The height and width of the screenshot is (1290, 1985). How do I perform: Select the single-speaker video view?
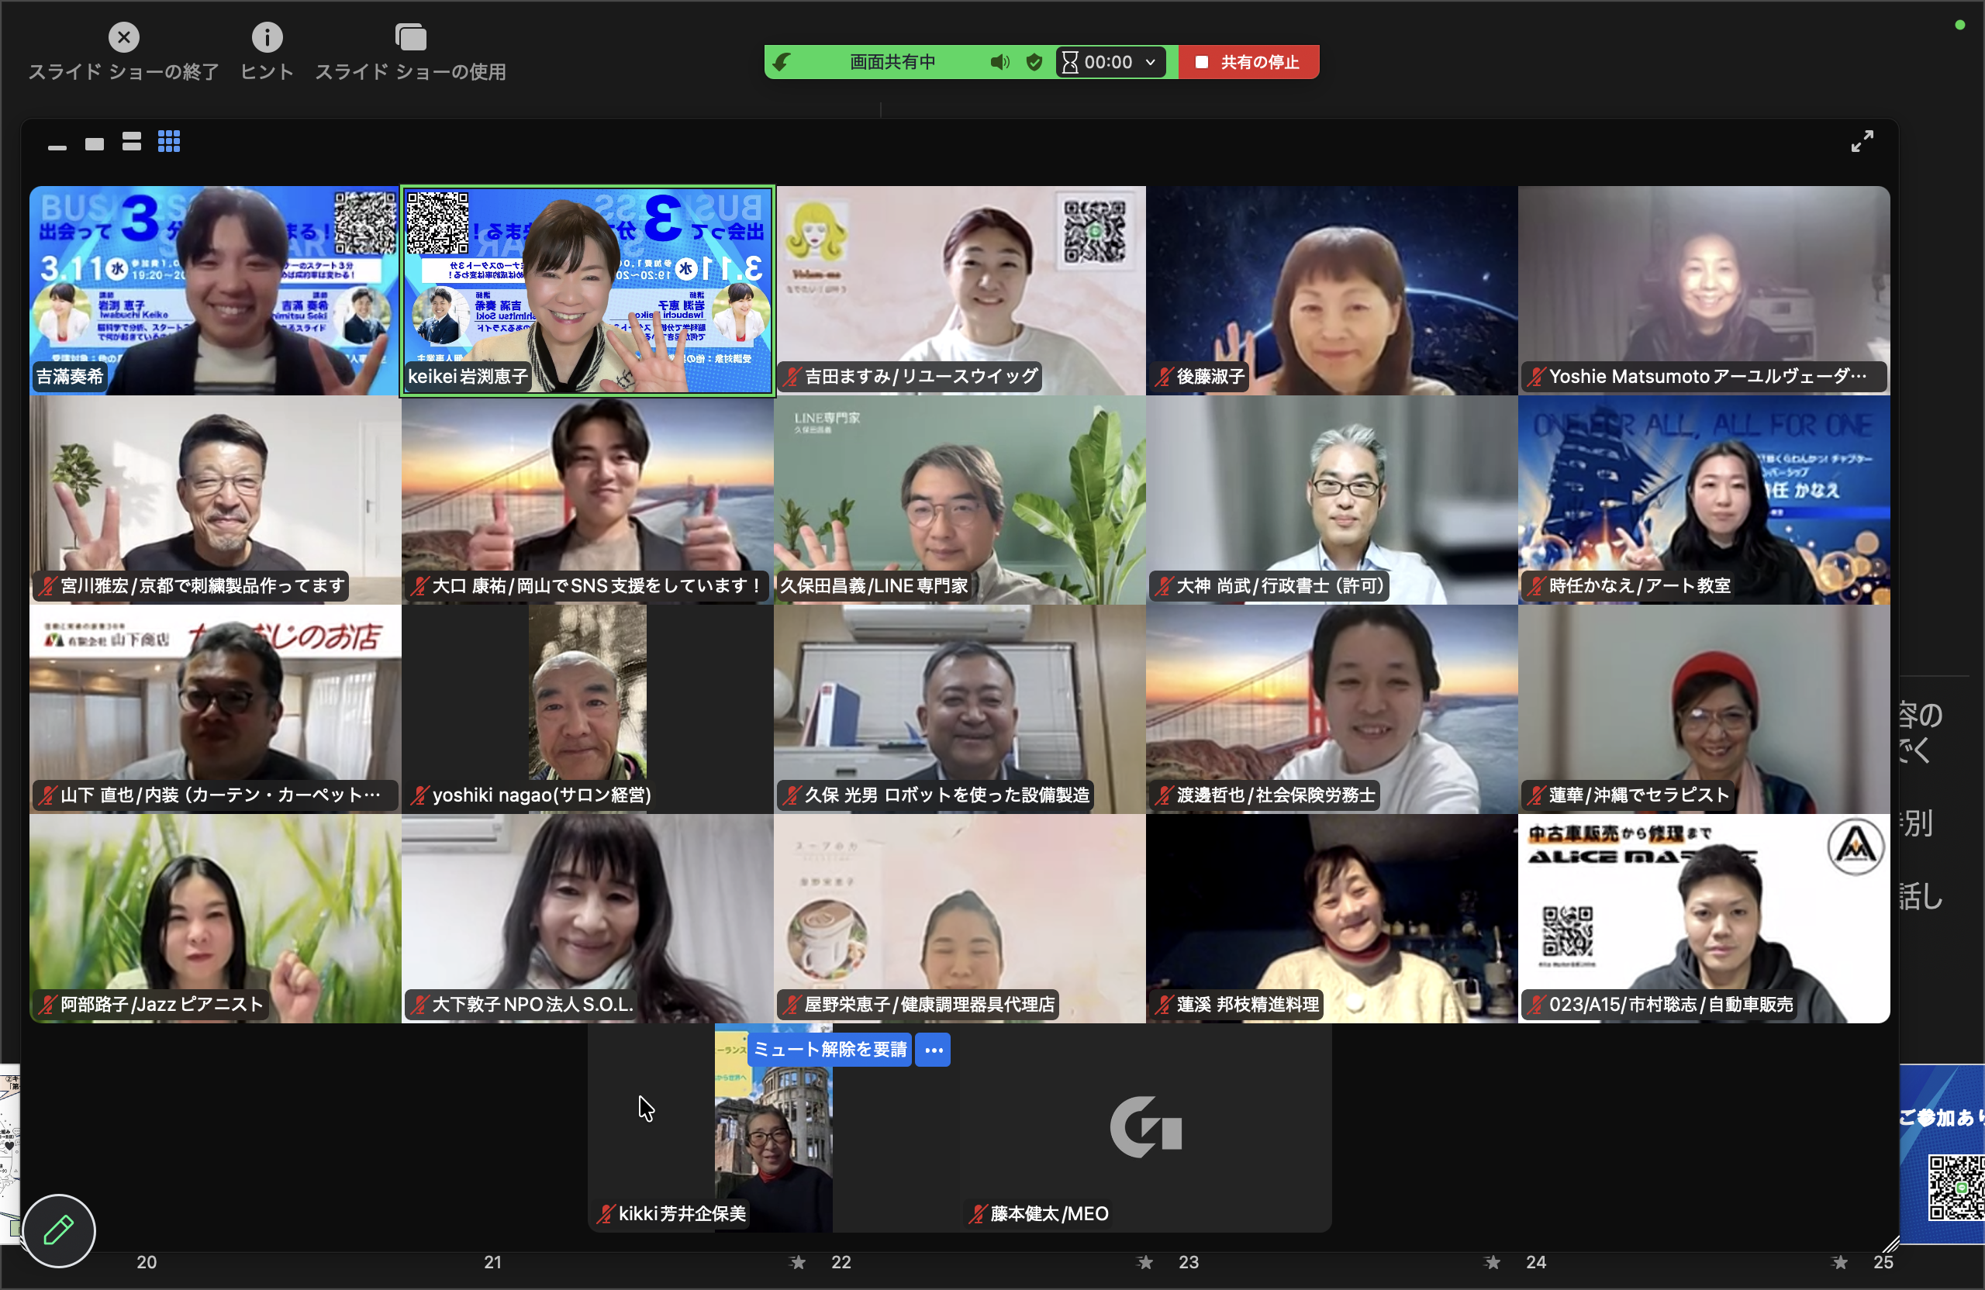[x=95, y=144]
